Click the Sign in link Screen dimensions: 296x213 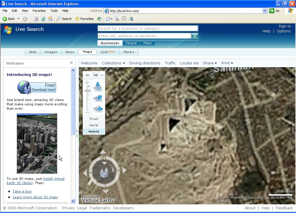click(284, 26)
